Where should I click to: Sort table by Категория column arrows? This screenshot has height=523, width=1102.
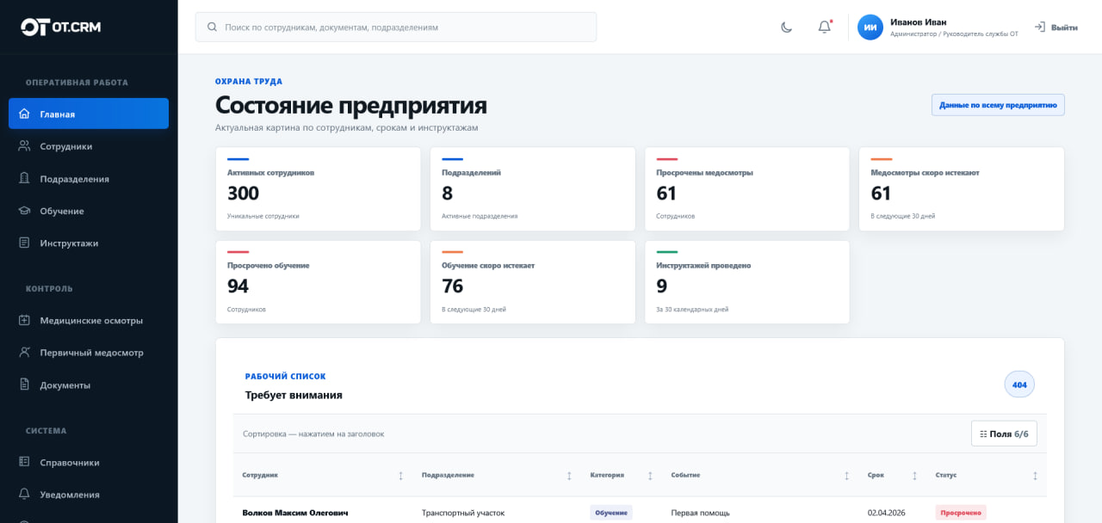[650, 476]
